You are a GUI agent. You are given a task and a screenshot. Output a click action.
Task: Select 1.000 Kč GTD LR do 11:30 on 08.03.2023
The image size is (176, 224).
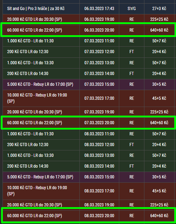89,134
